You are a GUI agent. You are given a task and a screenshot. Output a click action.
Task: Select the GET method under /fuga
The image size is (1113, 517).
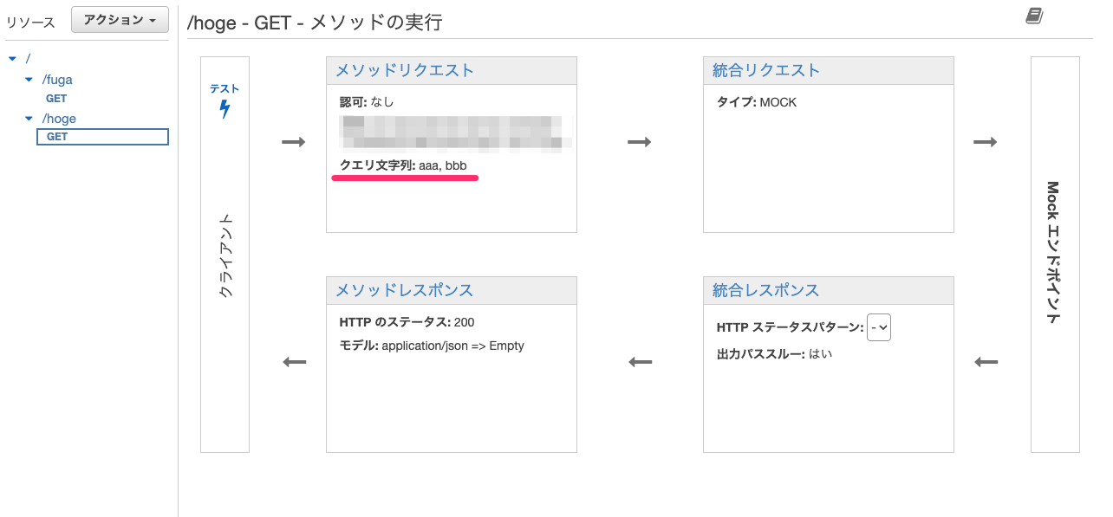55,98
